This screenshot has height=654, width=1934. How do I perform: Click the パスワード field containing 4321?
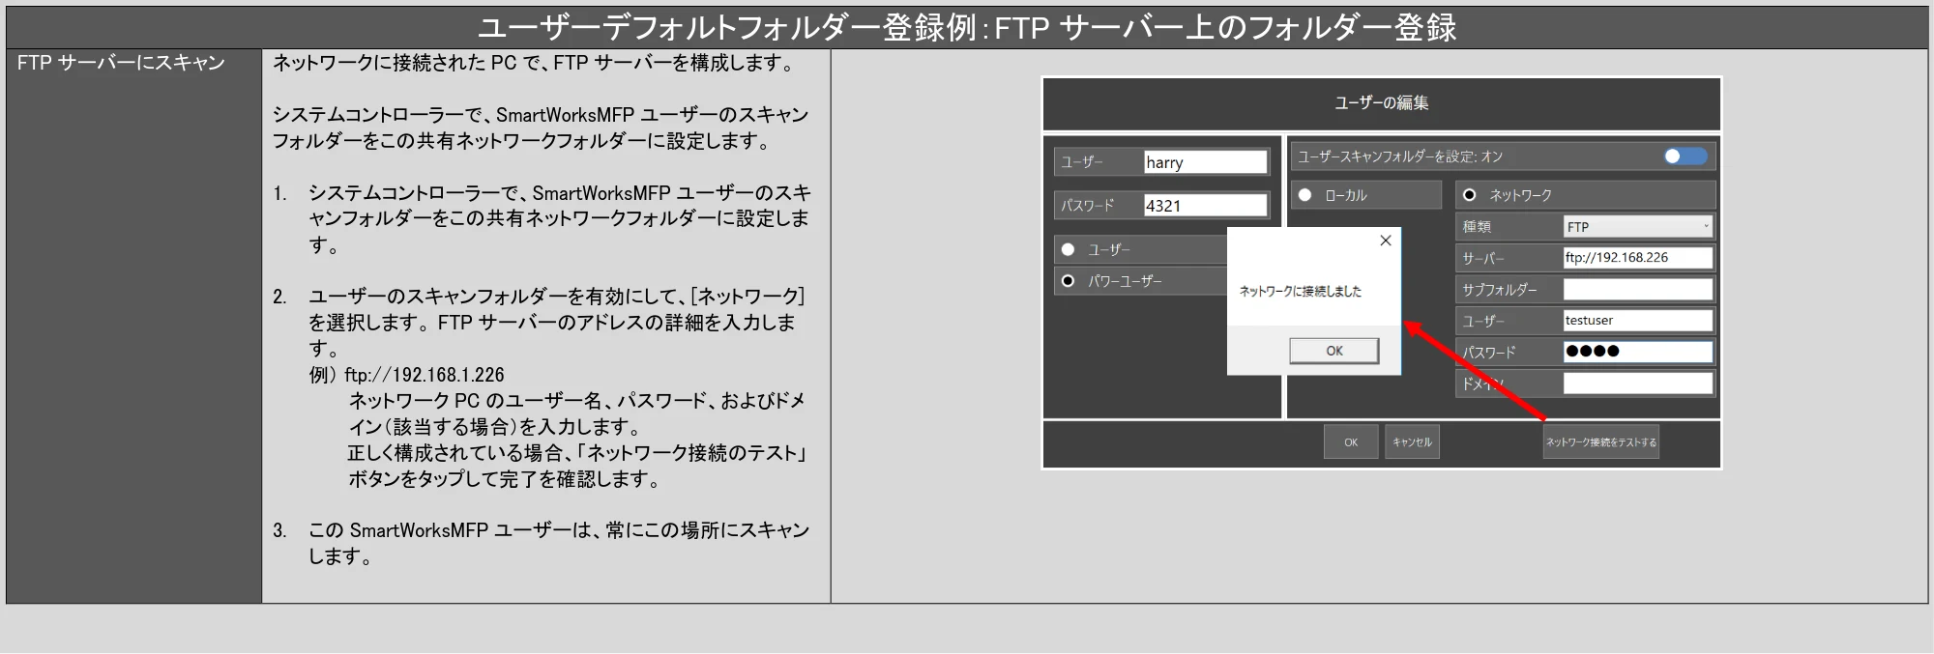1205,205
